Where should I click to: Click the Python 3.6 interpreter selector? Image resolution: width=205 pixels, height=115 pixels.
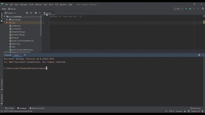coord(195,111)
